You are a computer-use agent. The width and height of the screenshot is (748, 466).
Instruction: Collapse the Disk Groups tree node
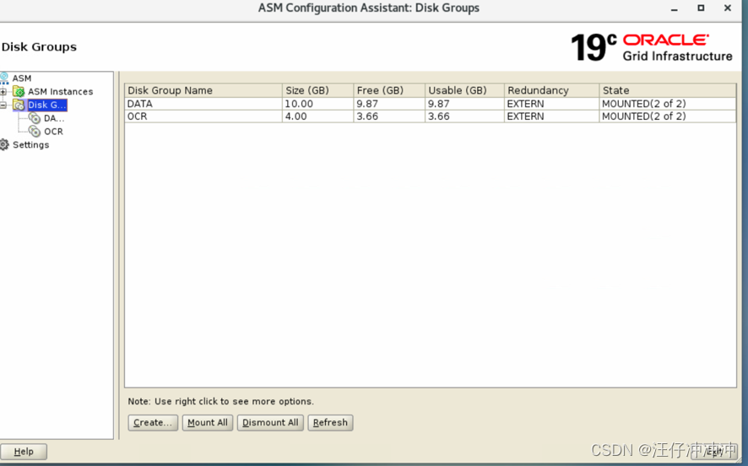[3, 105]
